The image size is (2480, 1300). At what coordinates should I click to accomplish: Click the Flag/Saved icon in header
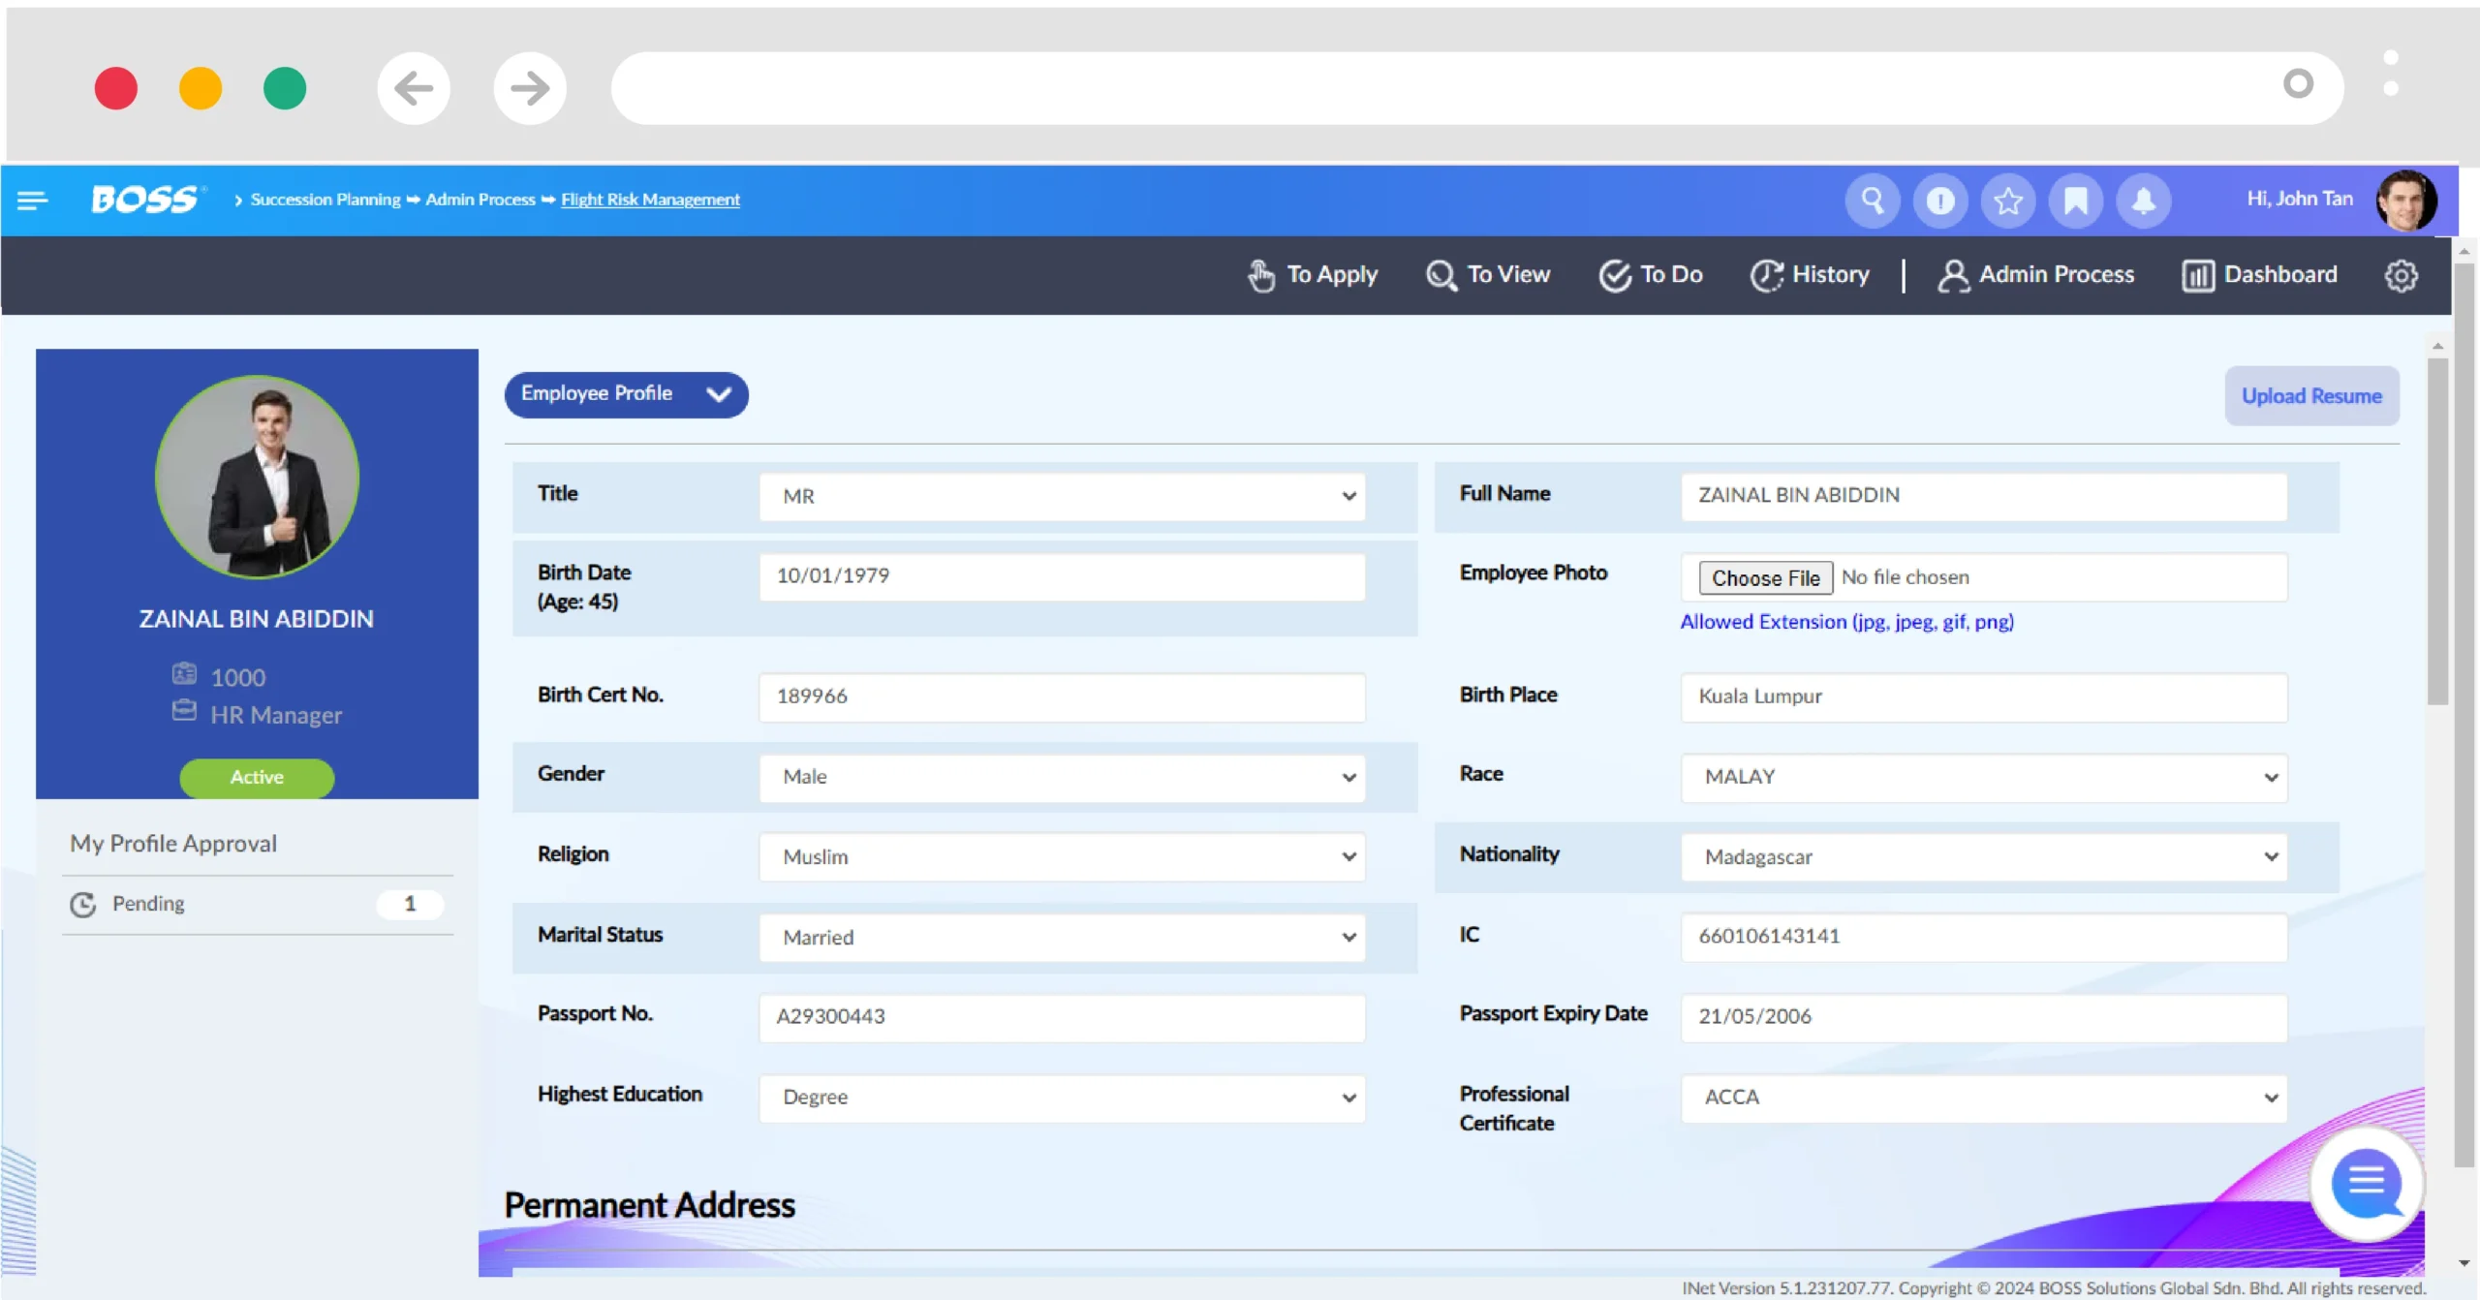pos(2075,199)
